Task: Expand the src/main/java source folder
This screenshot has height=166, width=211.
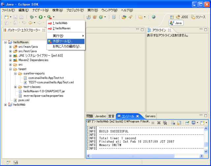Action: pyautogui.click(x=10, y=47)
